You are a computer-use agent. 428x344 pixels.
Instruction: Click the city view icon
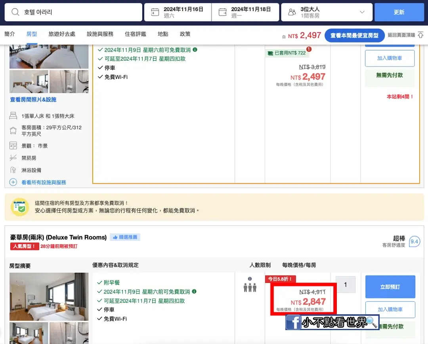(13, 145)
